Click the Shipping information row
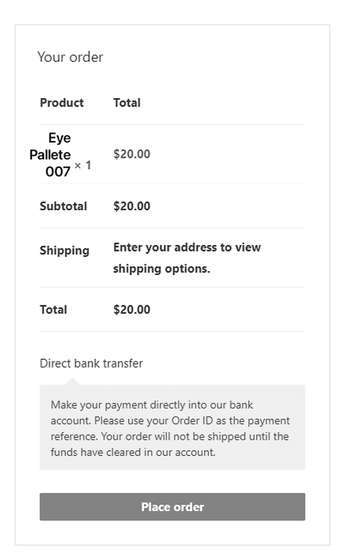Viewport: 352px width, 555px height. coord(163,258)
